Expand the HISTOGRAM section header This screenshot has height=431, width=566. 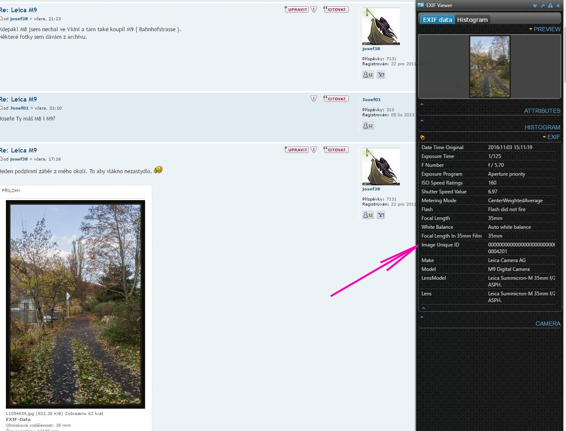click(542, 127)
